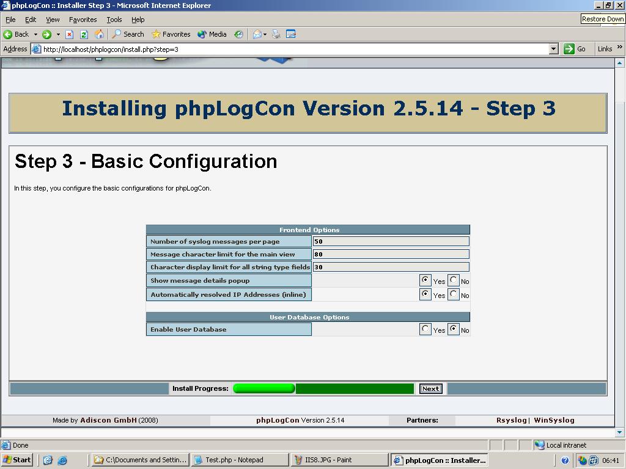
Task: Click the 'User Database Options' section header
Action: click(308, 317)
